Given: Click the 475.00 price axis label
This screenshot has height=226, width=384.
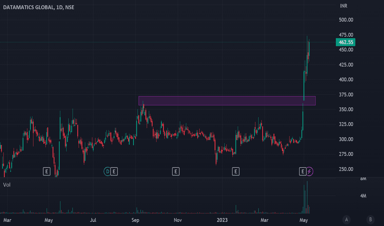Looking at the screenshot, I should click(x=346, y=35).
